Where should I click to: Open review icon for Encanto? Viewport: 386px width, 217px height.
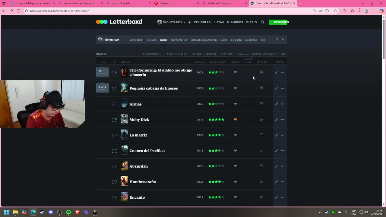(262, 197)
